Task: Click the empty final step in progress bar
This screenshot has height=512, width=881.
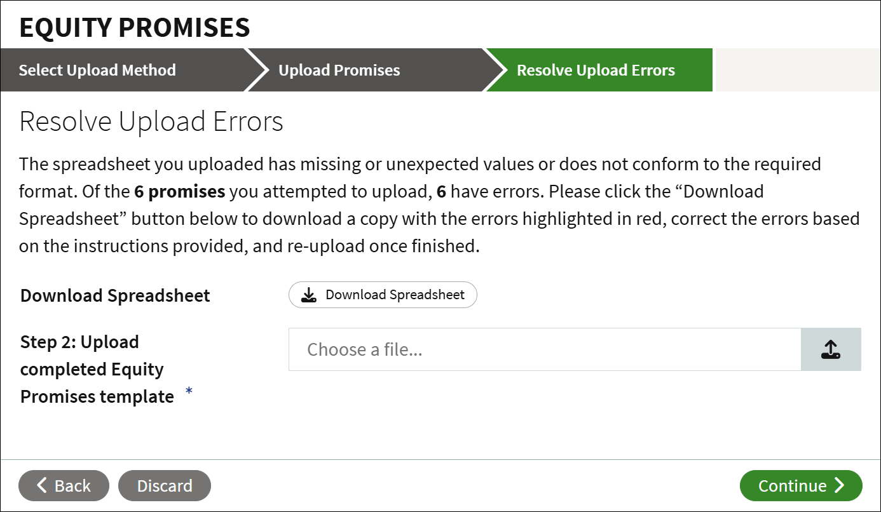Action: 797,70
